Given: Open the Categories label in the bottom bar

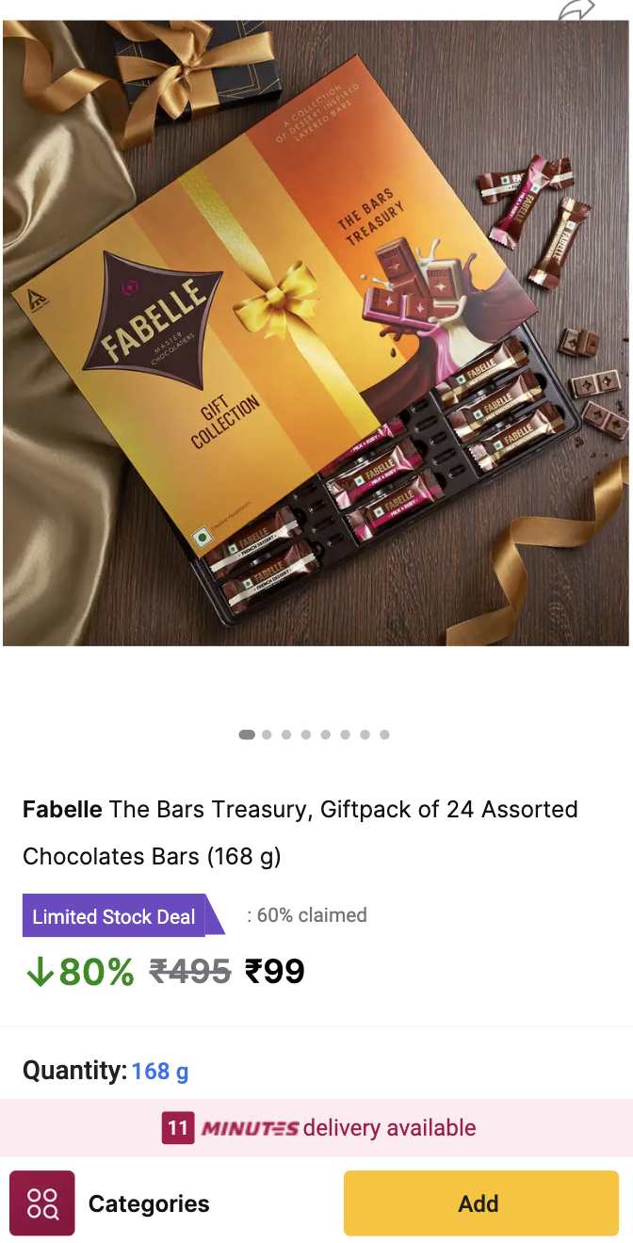Looking at the screenshot, I should pos(149,1203).
